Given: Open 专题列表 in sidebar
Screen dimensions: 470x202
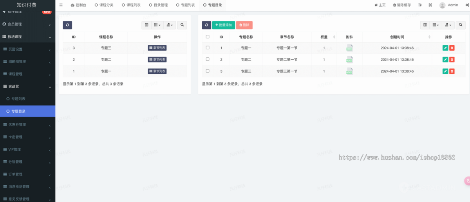Looking at the screenshot, I should click(x=27, y=99).
